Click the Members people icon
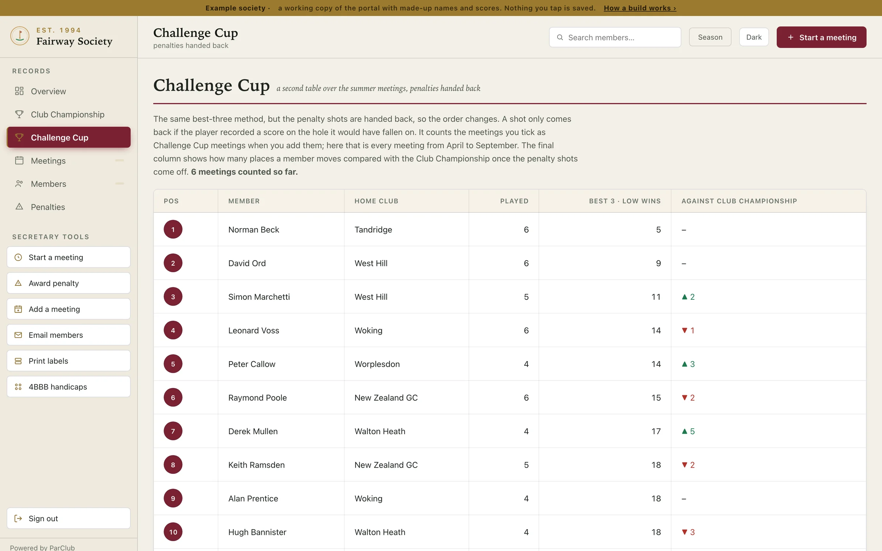882x551 pixels. (x=19, y=184)
